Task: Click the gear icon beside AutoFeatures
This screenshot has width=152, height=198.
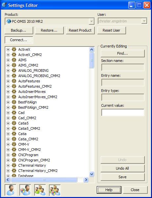Action: point(14,81)
